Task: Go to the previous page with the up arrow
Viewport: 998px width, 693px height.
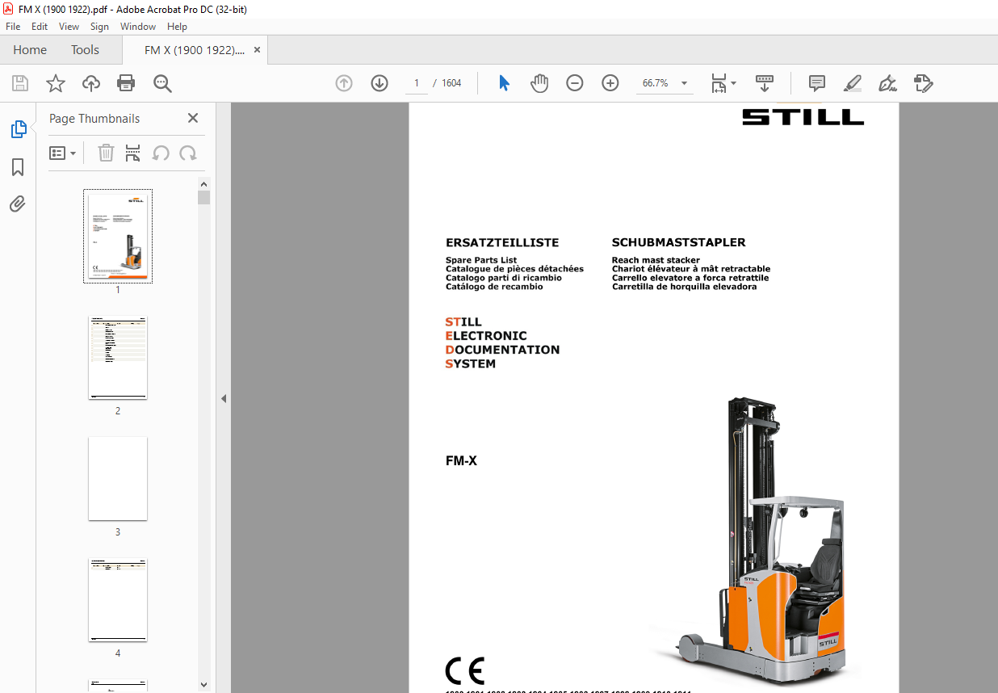Action: [344, 83]
